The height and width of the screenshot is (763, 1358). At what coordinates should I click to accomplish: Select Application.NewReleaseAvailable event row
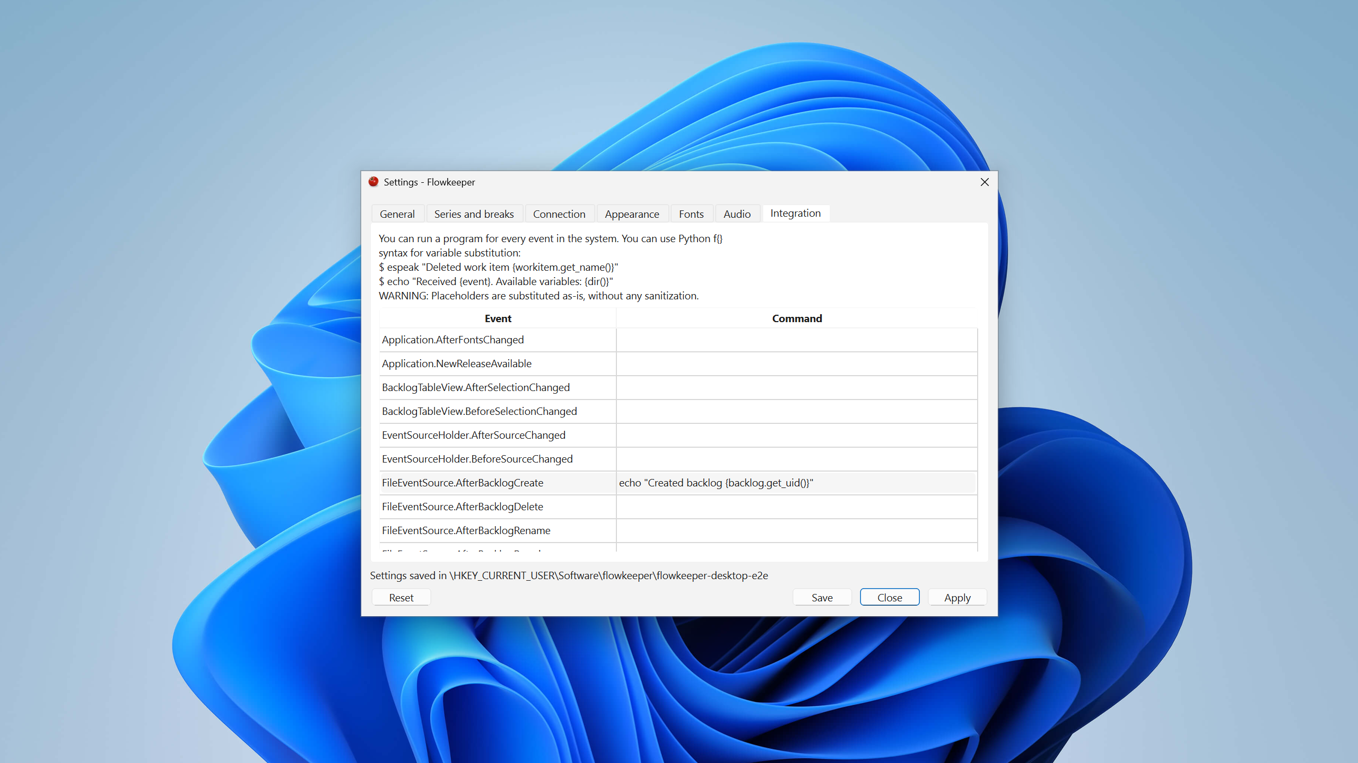coord(498,363)
